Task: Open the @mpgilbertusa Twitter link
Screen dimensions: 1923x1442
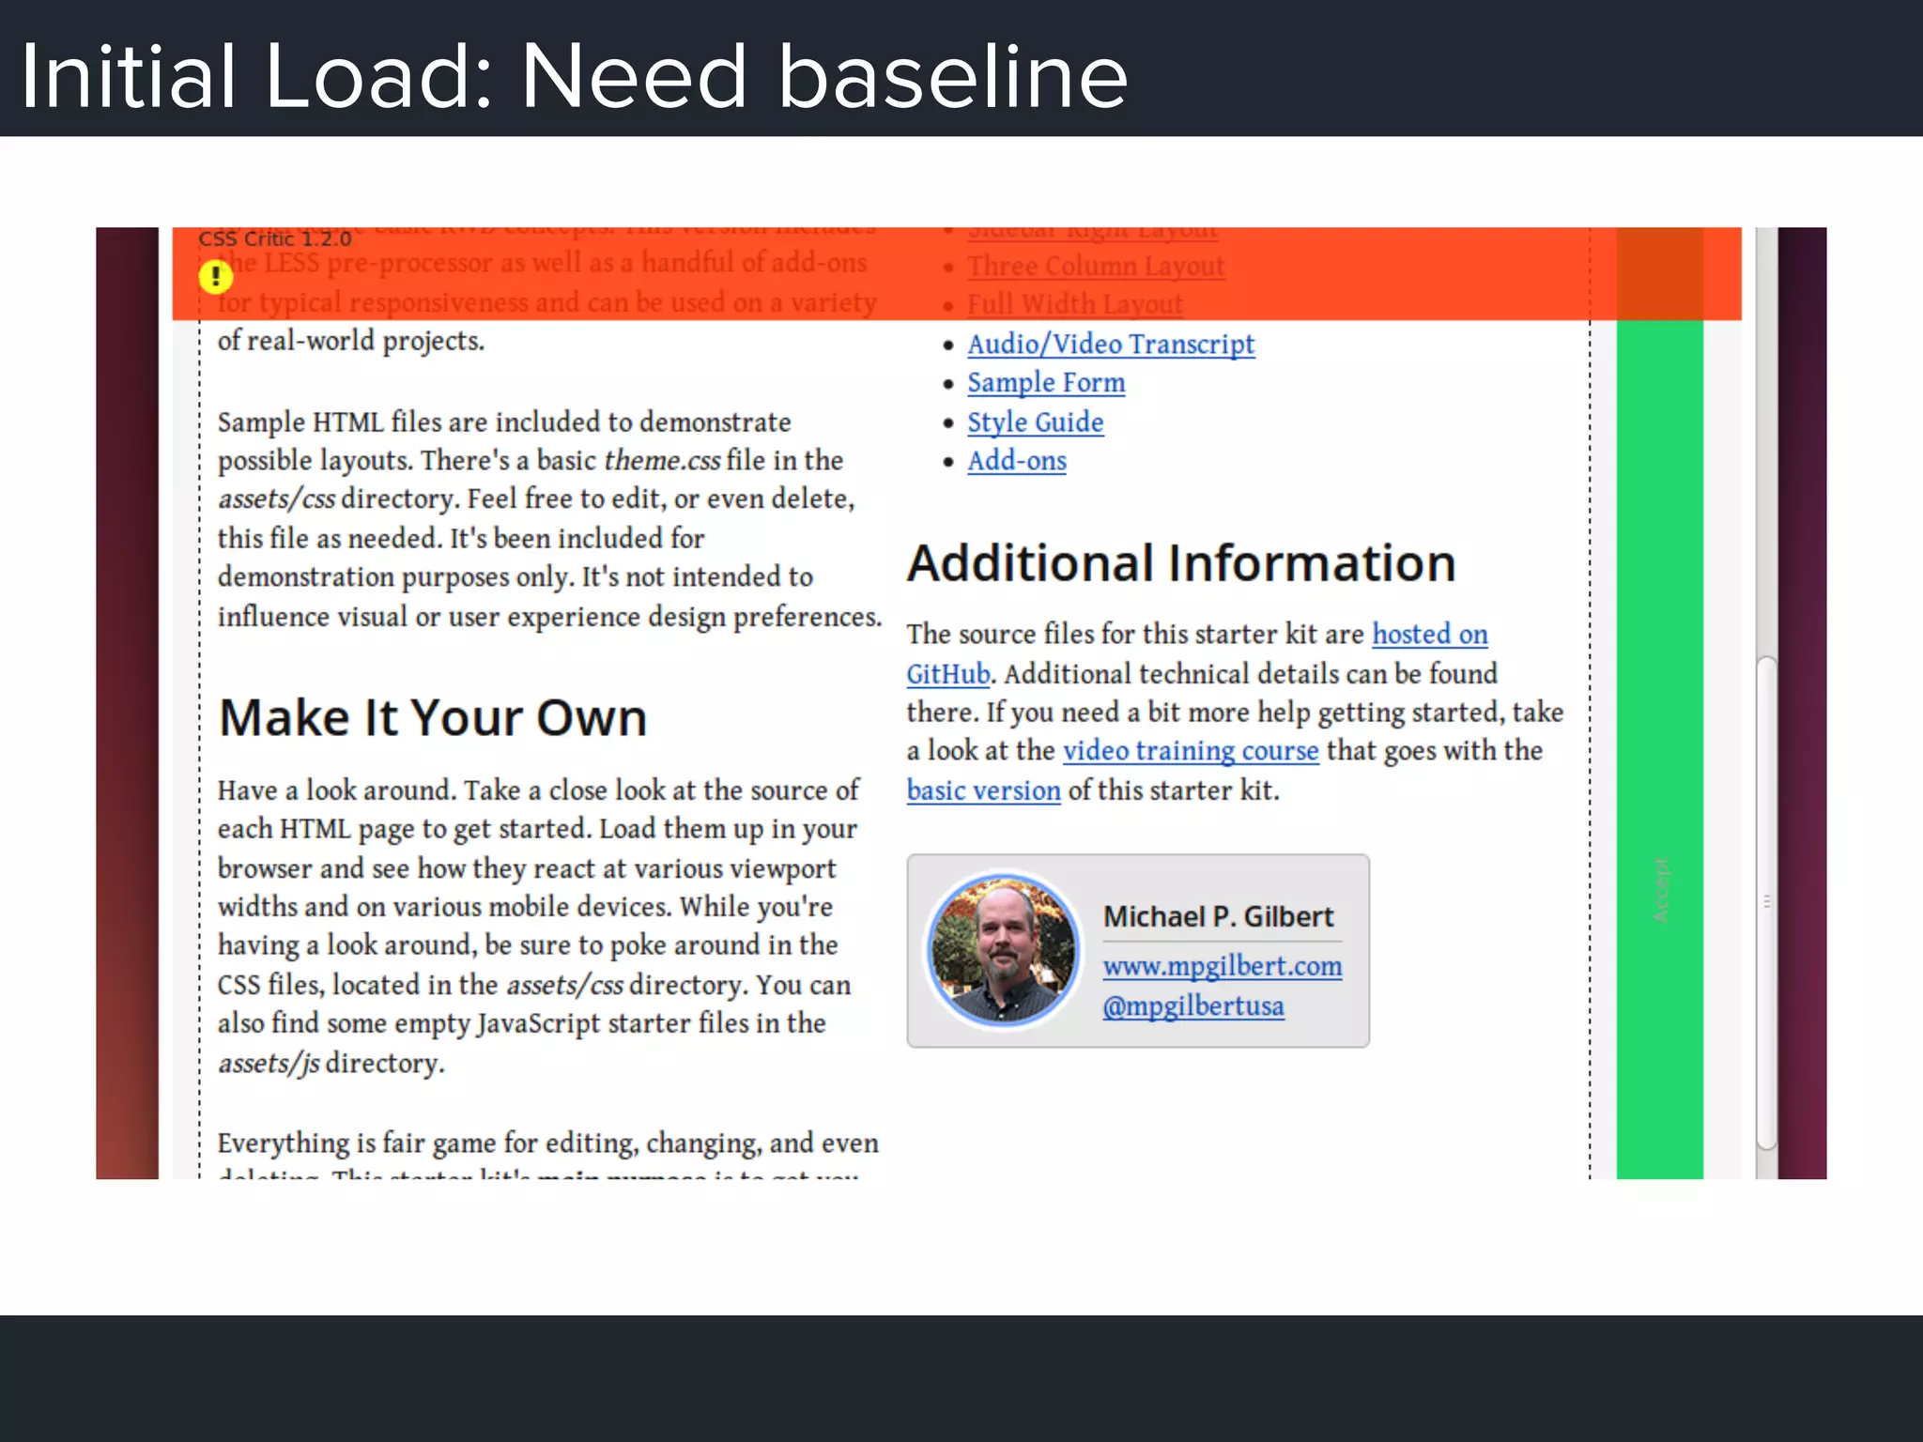Action: click(x=1192, y=1006)
